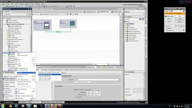Expand HMI folder in hardware catalog
Viewport: 192px width, 108px height.
(x=125, y=26)
